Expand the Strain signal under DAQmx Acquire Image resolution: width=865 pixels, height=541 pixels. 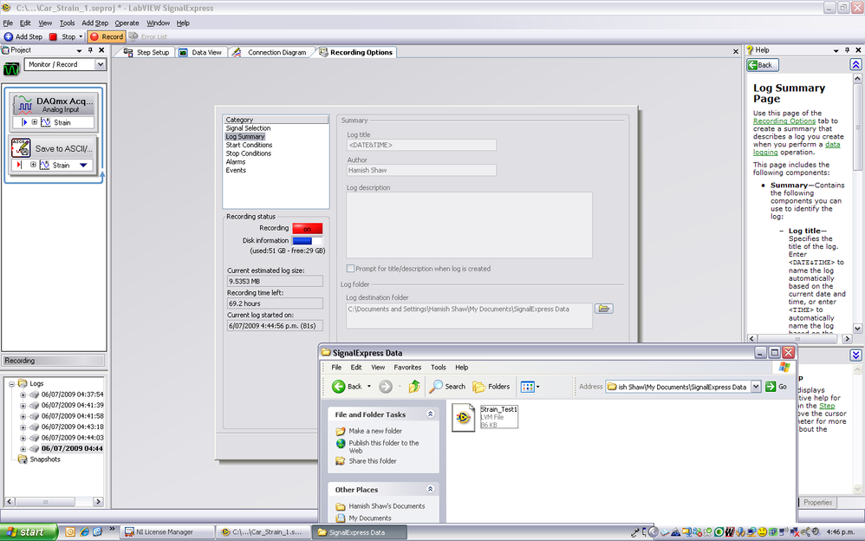click(34, 122)
